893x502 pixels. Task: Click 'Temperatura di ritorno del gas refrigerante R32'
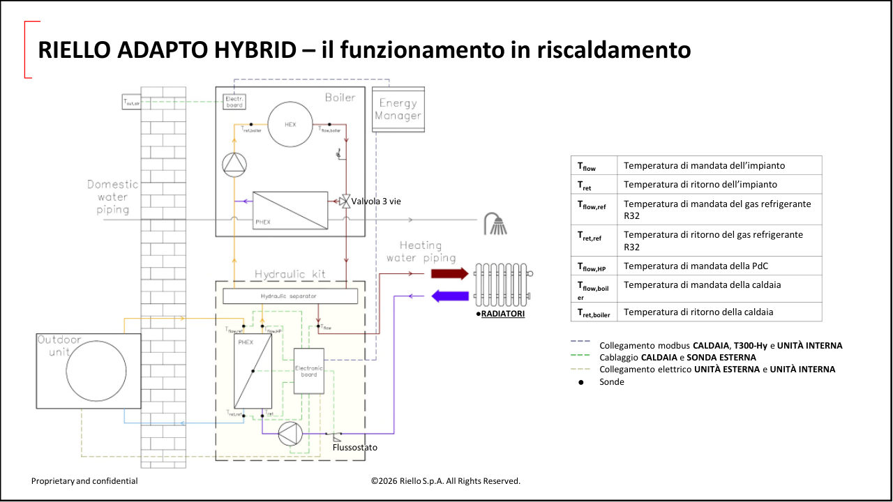pyautogui.click(x=719, y=241)
